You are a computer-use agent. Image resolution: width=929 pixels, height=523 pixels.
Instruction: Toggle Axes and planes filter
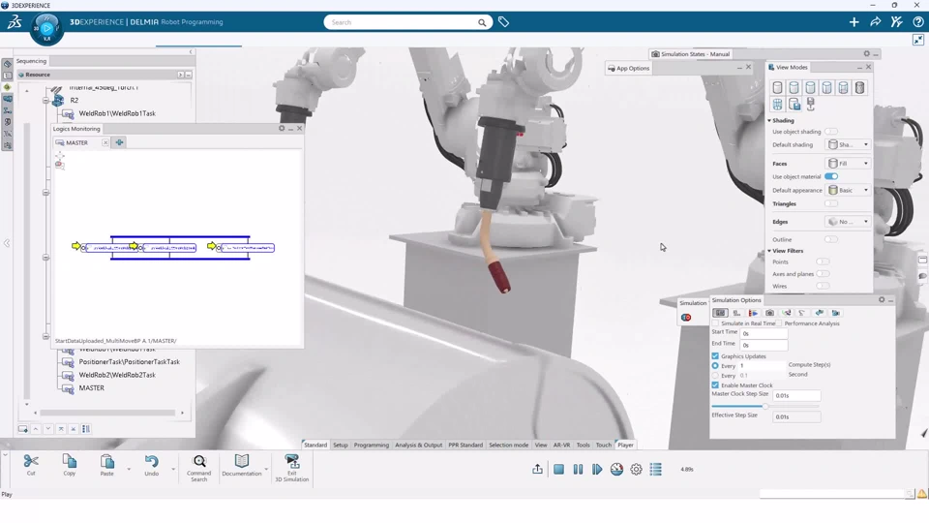pos(823,273)
